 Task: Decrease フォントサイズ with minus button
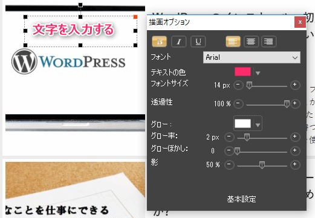(238, 85)
